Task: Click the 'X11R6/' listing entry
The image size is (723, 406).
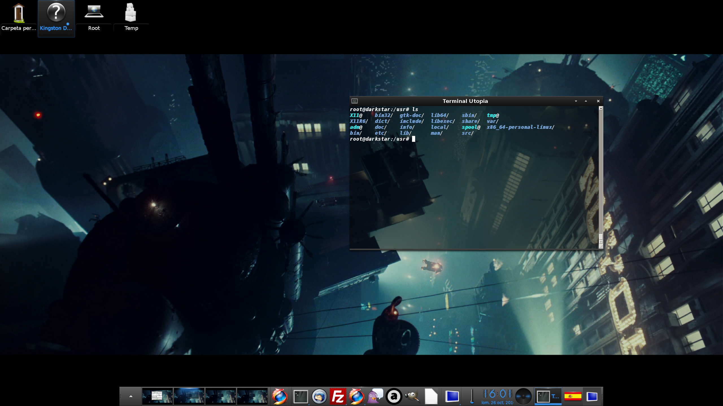Action: tap(359, 121)
